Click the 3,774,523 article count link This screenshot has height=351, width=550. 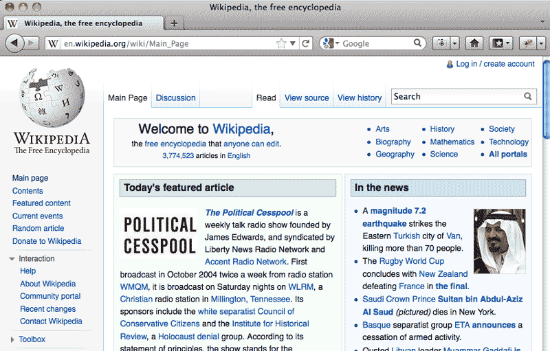coord(178,155)
